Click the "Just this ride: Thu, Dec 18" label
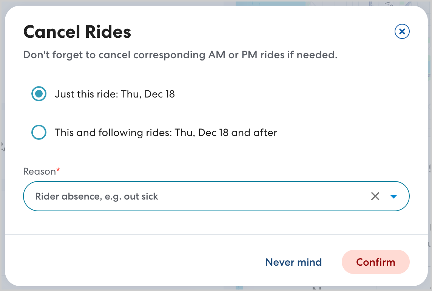432x291 pixels. click(x=115, y=94)
